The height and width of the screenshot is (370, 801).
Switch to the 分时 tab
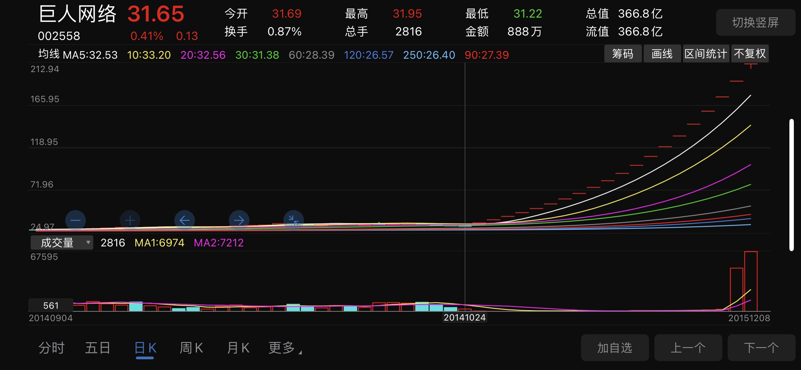pos(52,348)
